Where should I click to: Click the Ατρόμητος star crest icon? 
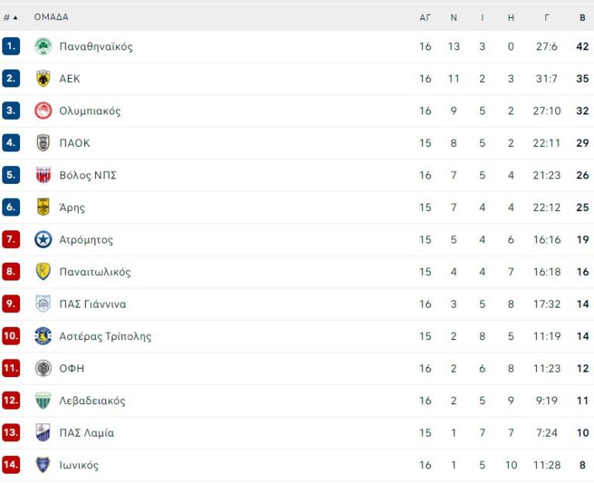point(43,240)
